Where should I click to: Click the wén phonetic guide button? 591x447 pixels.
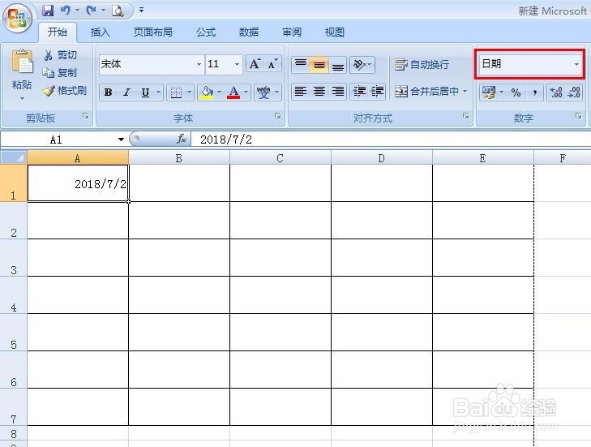coord(264,92)
